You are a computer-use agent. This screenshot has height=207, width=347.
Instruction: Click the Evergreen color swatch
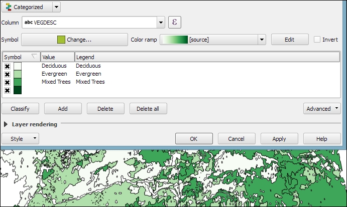tap(18, 74)
